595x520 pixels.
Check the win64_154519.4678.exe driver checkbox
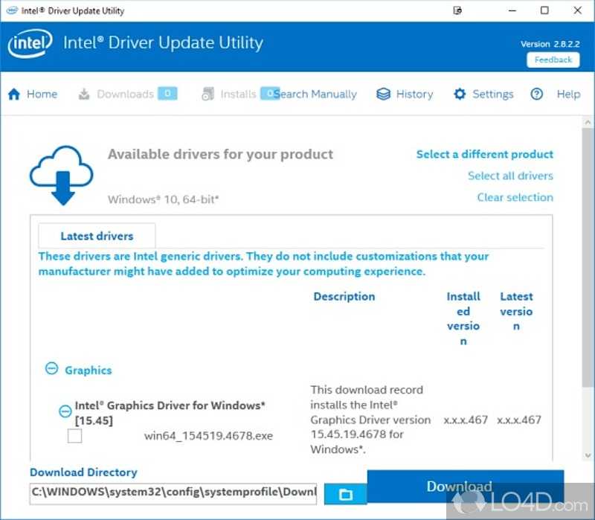75,436
